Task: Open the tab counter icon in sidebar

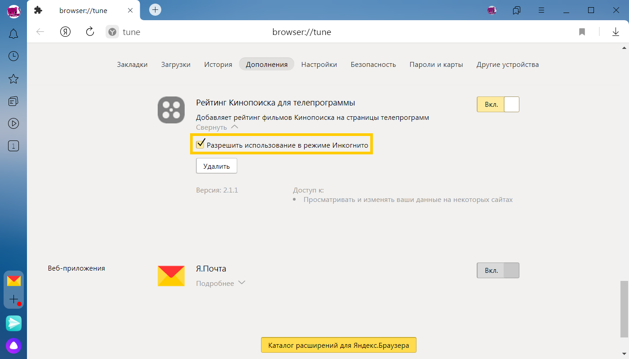Action: point(13,145)
